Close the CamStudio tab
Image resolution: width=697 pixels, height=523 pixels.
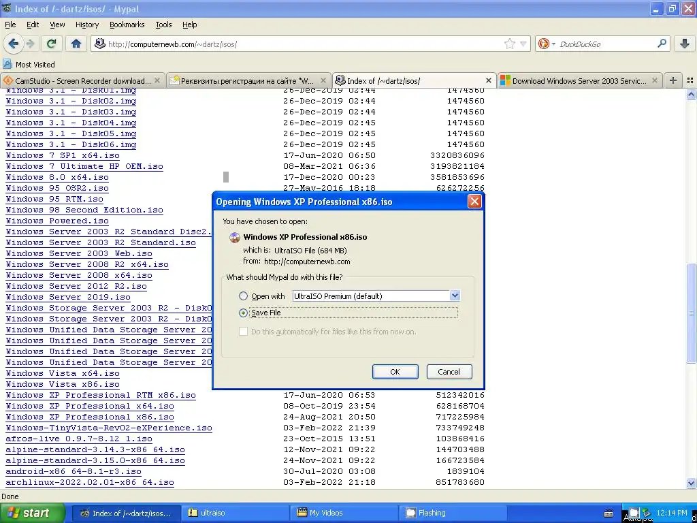click(x=157, y=80)
